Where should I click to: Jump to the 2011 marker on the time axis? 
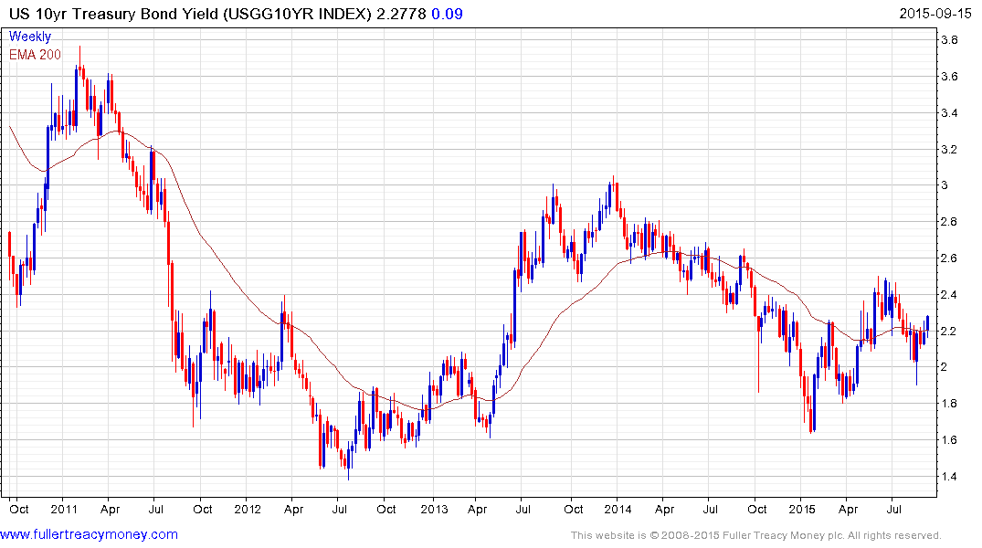(62, 509)
